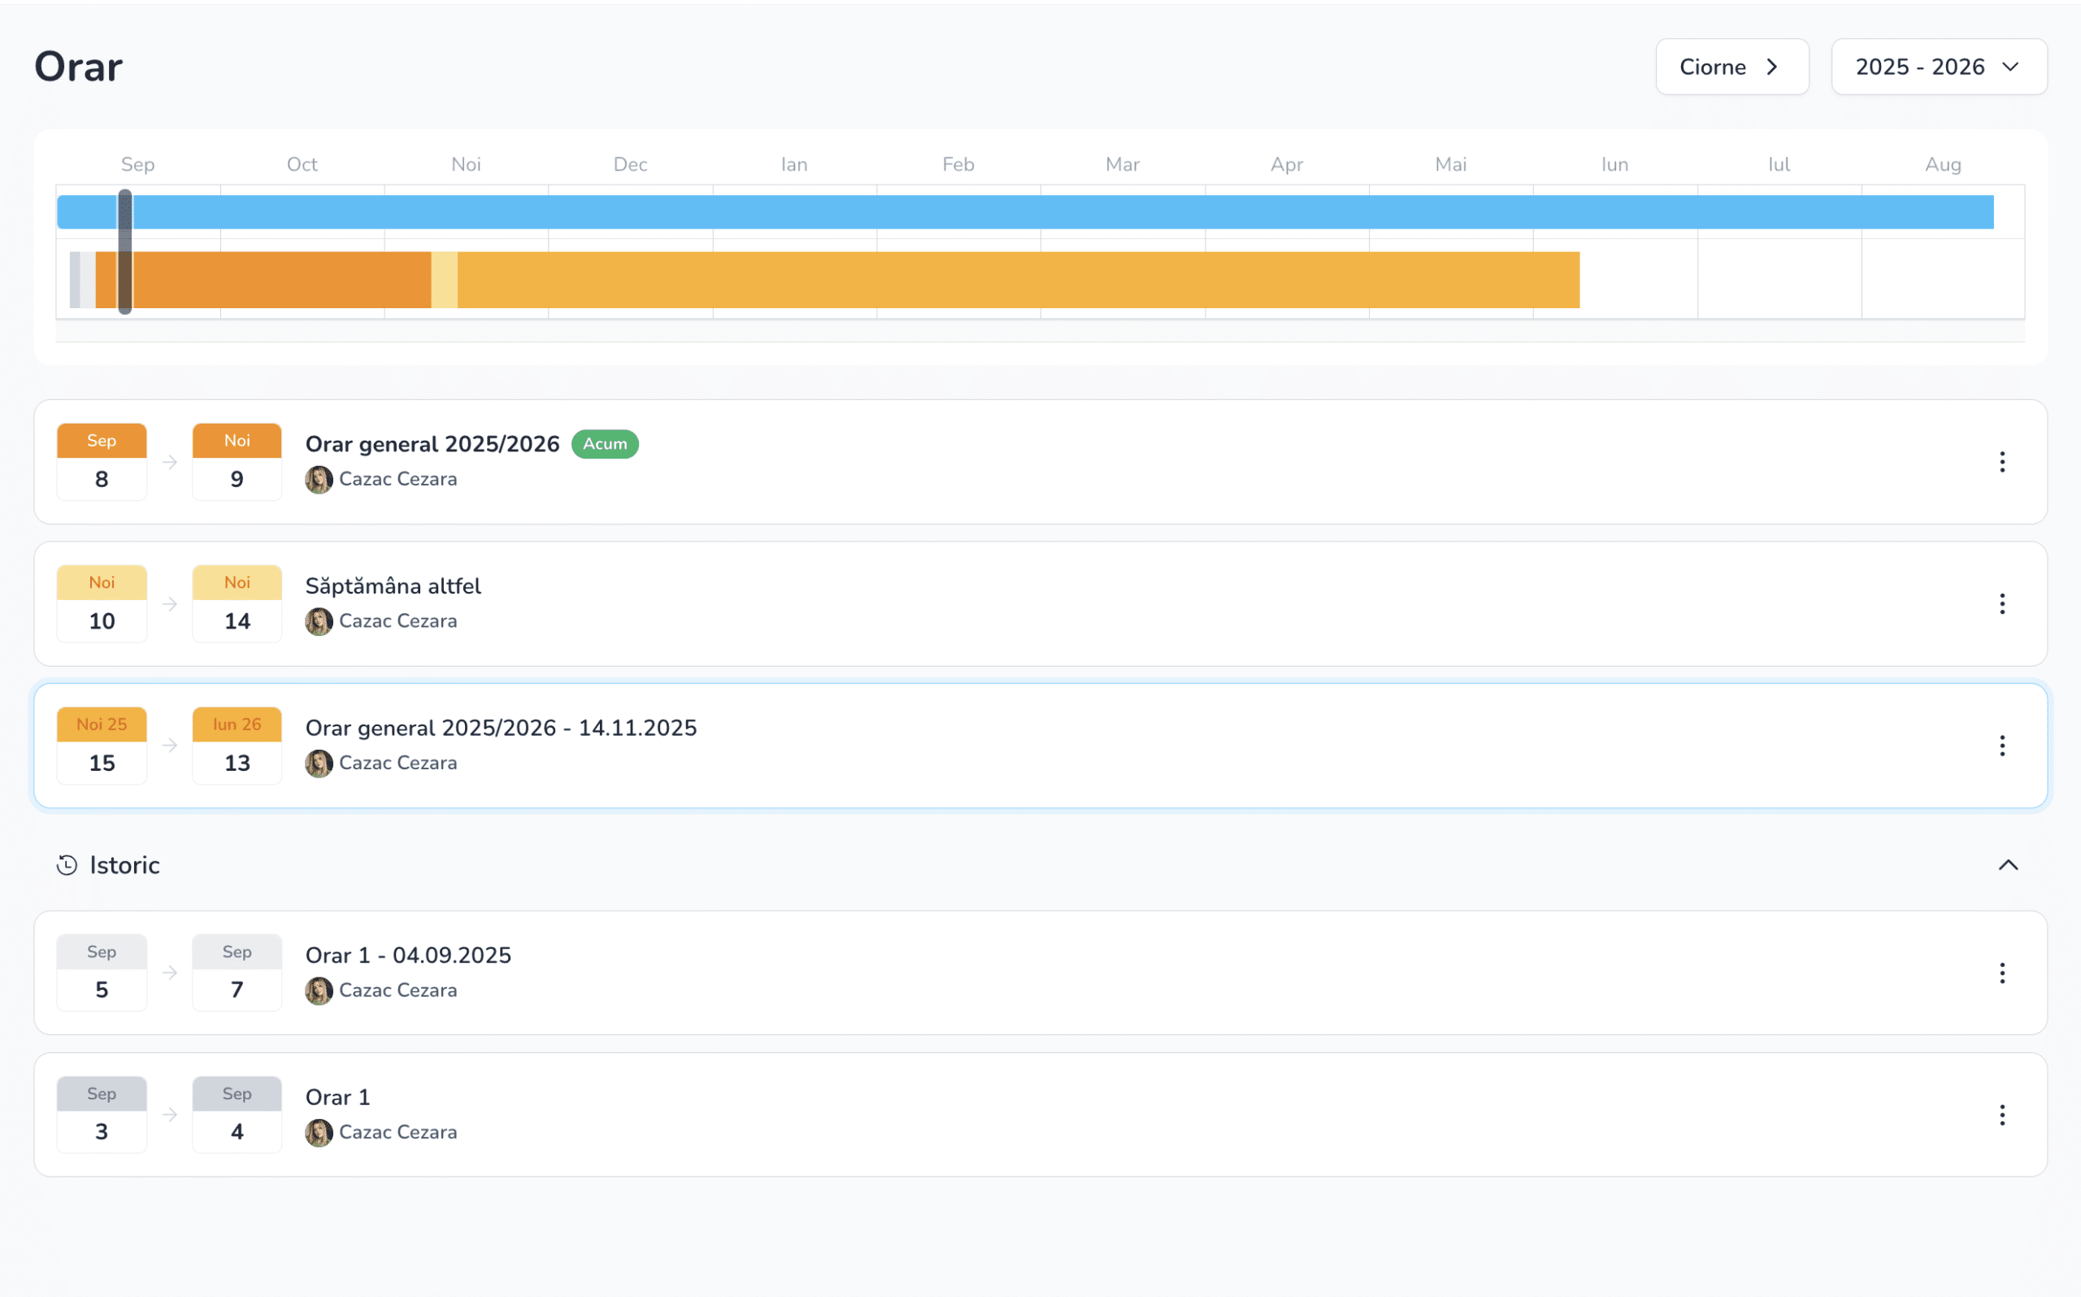Open the Ciorne drafts button

1731,67
